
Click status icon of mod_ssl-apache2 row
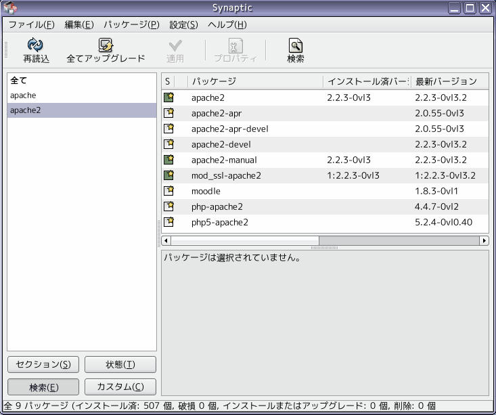(169, 175)
